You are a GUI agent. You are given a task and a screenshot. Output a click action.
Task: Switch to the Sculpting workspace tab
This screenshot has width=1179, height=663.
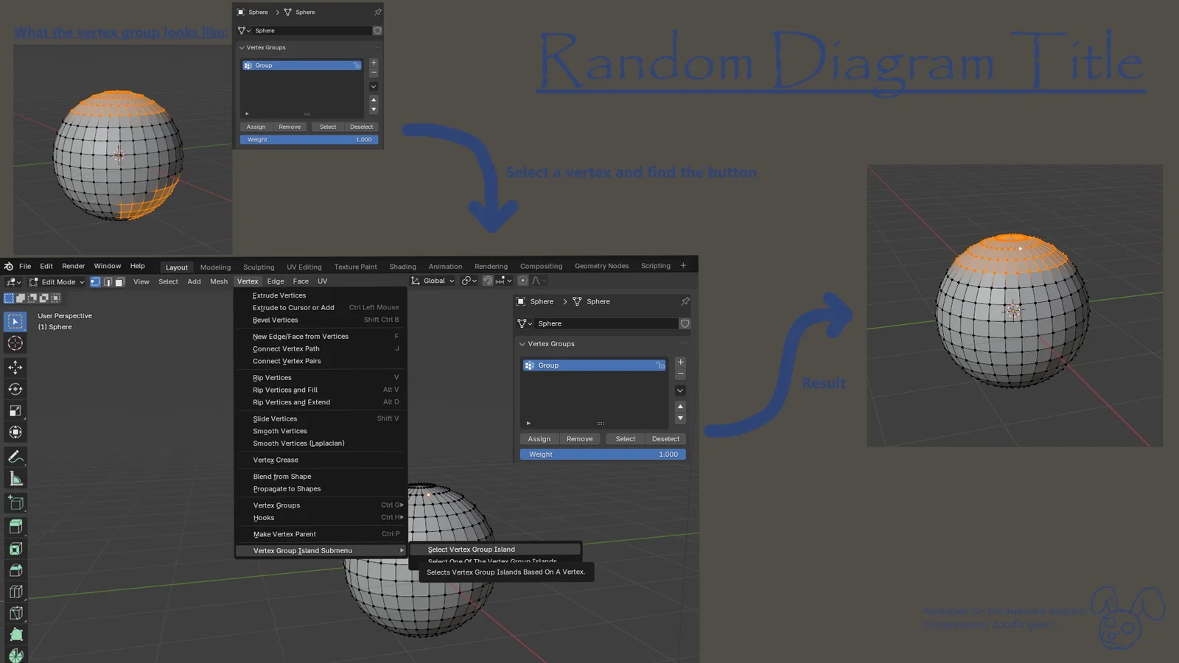259,267
